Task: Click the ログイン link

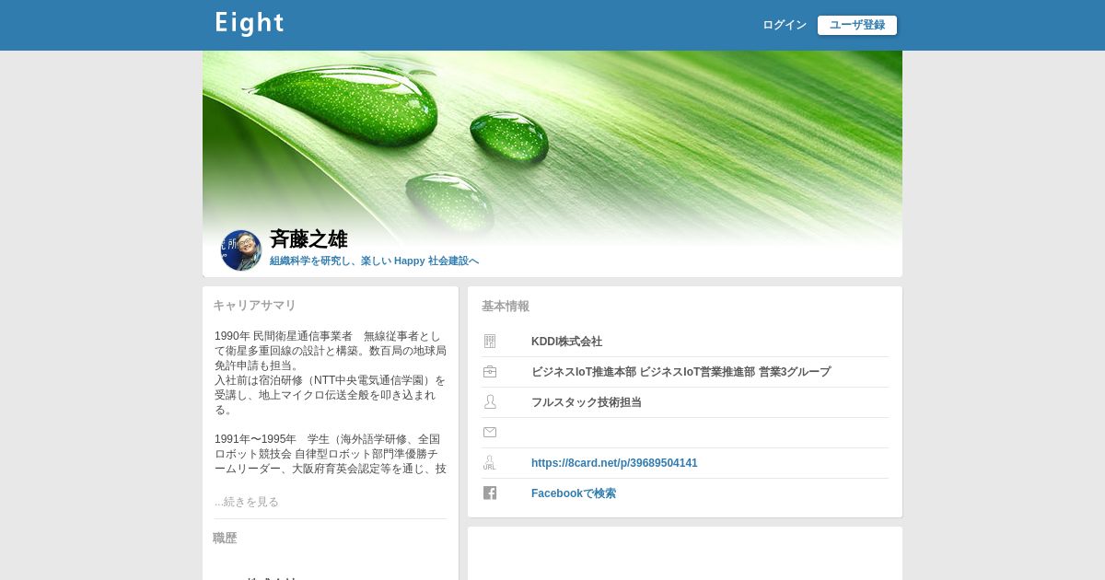Action: click(x=785, y=25)
